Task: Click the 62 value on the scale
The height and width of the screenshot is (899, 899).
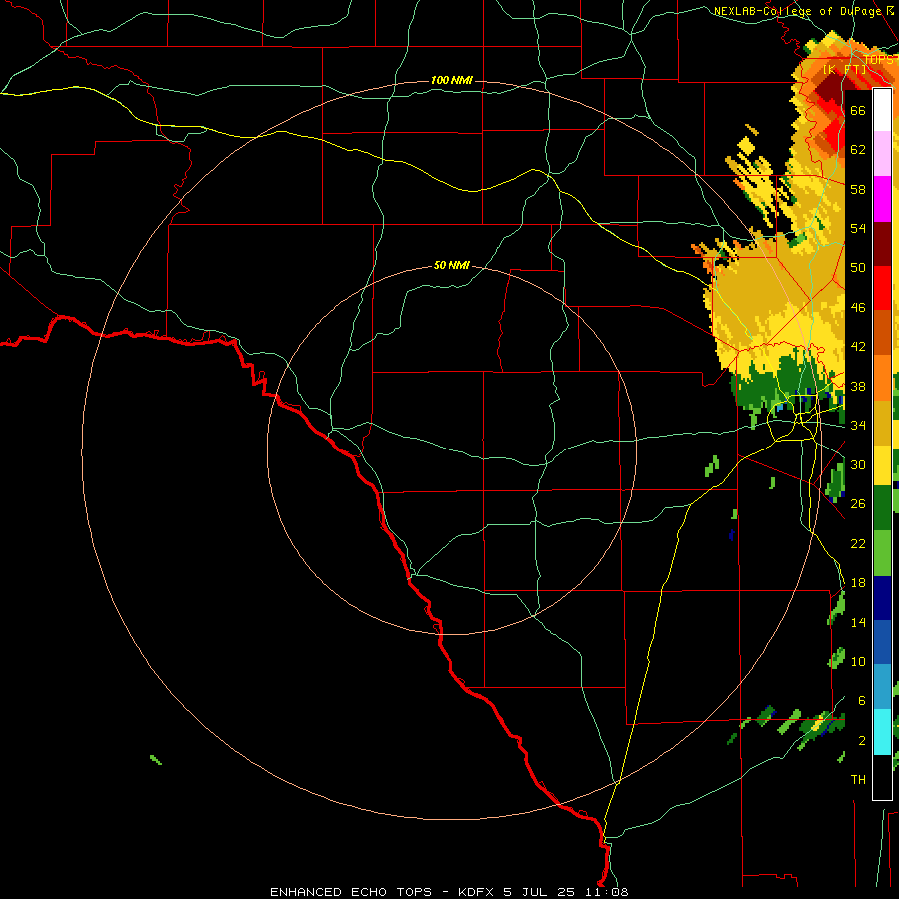Action: pos(858,149)
